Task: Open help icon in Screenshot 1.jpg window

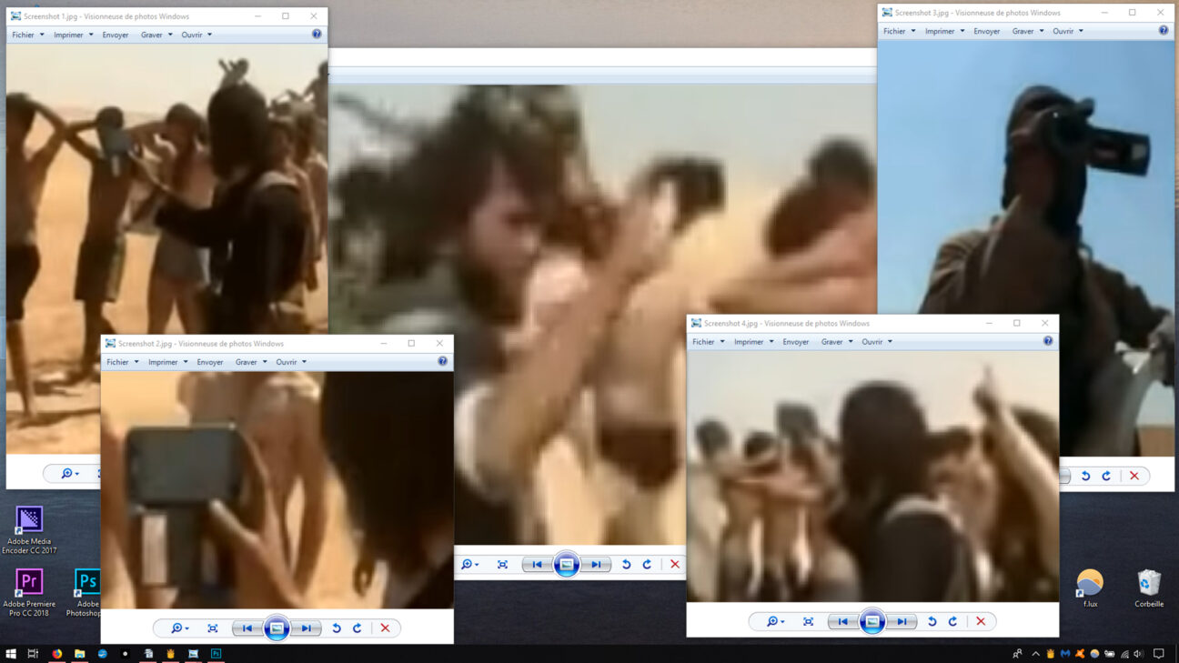Action: pyautogui.click(x=317, y=35)
